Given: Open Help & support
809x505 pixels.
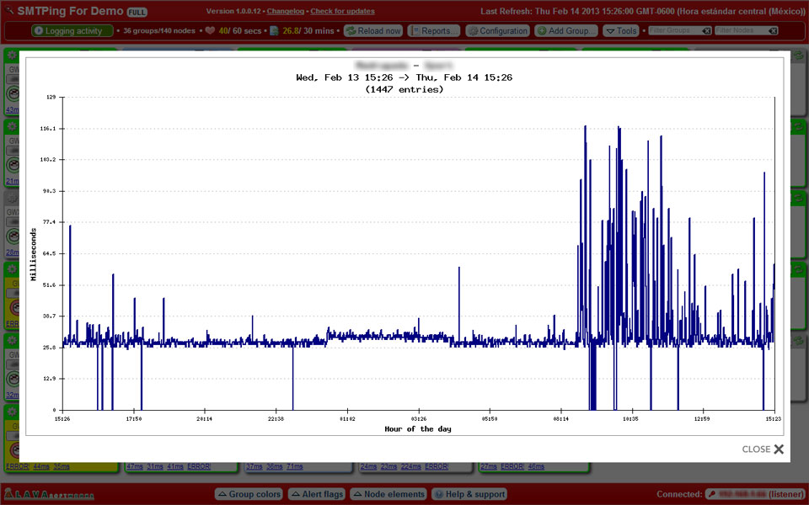Looking at the screenshot, I should pyautogui.click(x=469, y=494).
